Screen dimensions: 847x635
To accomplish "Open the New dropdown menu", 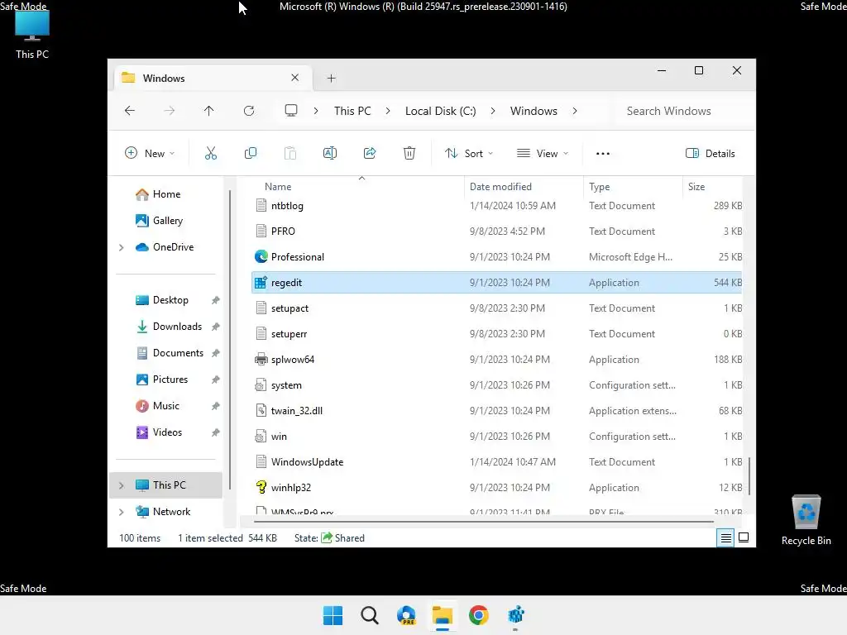I will [x=151, y=153].
